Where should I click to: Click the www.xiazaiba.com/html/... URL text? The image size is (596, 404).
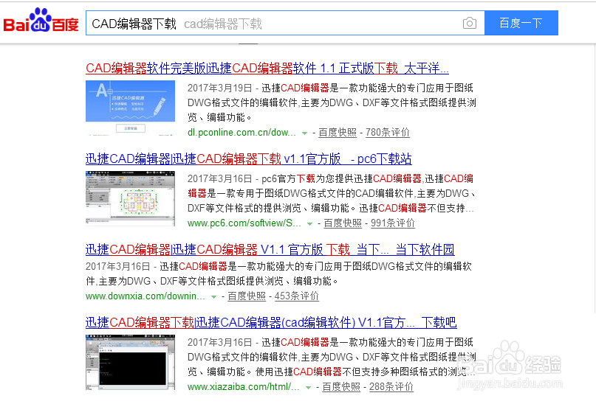(x=243, y=387)
